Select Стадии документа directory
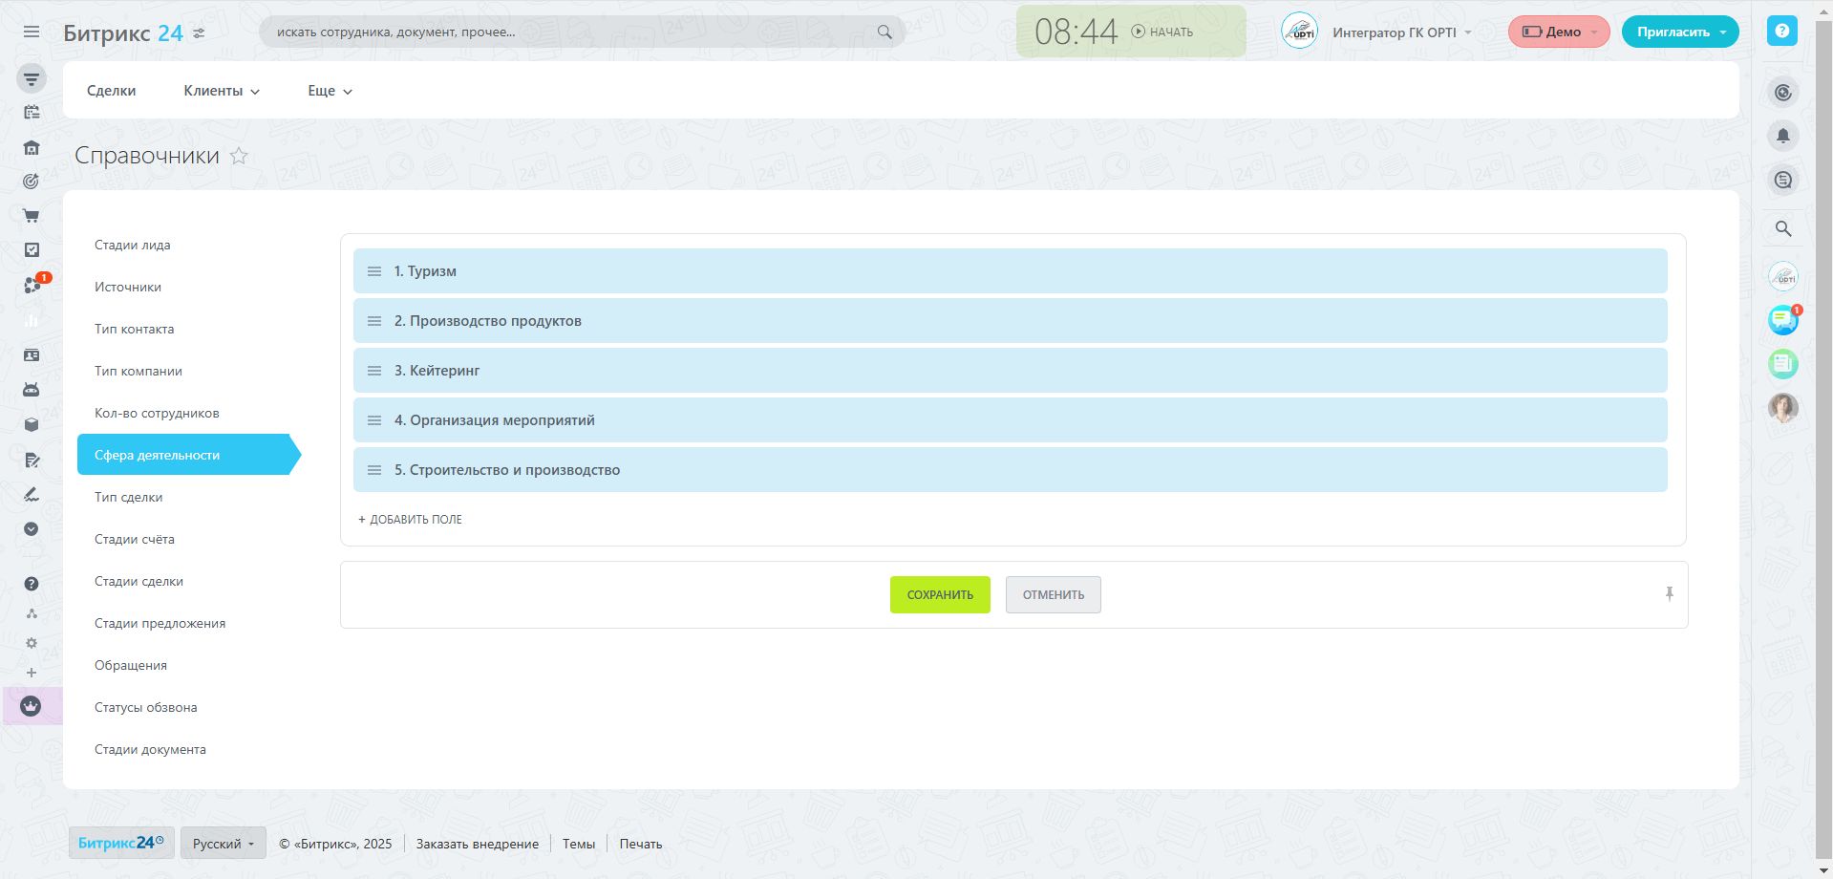The height and width of the screenshot is (879, 1833). (x=150, y=750)
